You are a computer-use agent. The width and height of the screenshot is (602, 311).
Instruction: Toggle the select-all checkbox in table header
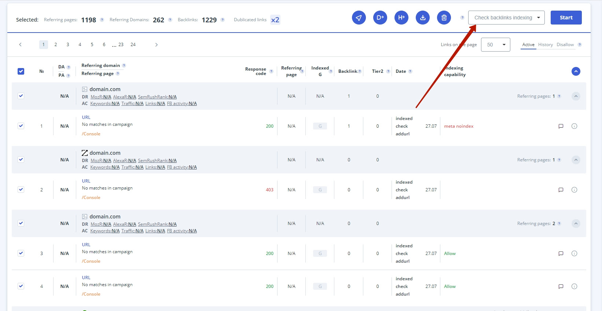[21, 71]
